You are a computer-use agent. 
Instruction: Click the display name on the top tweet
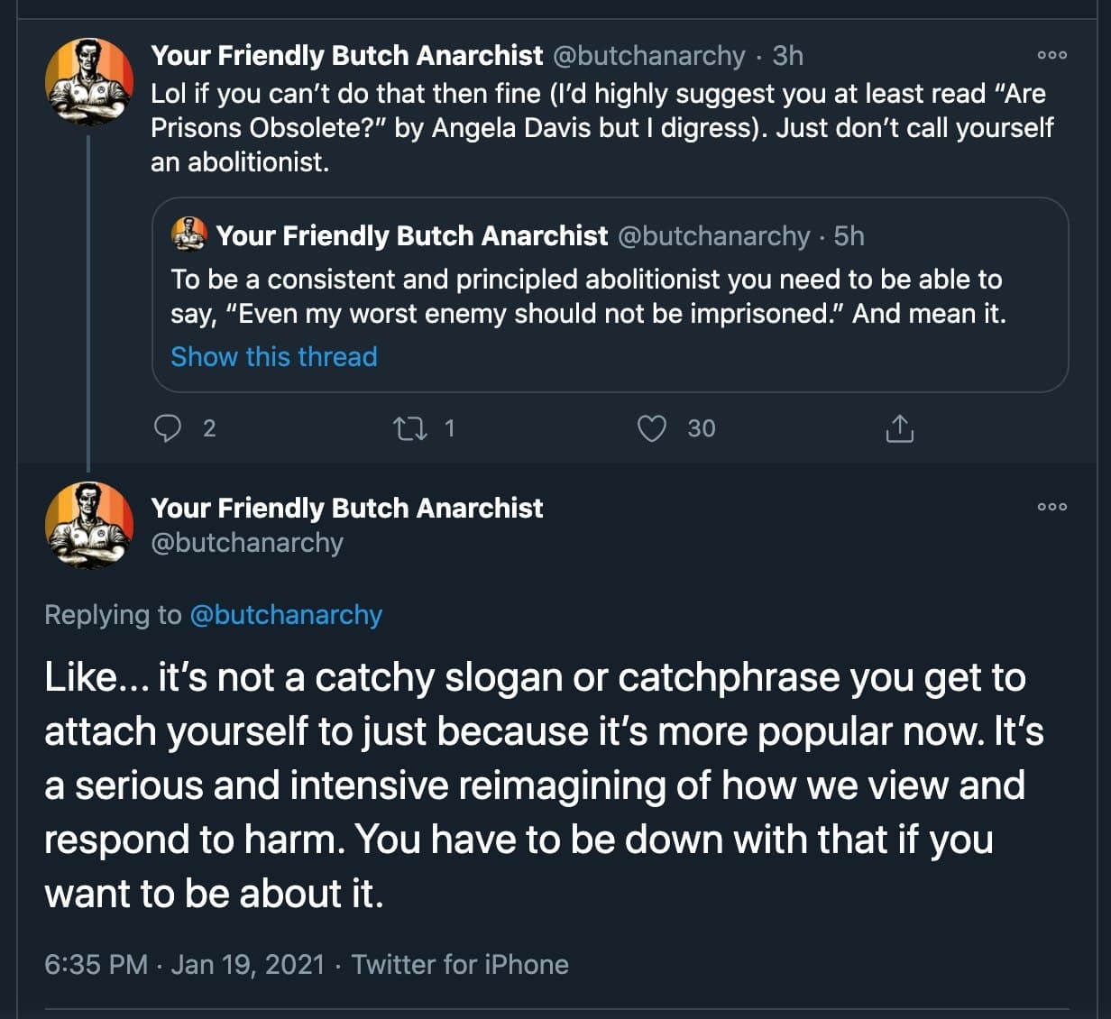(347, 56)
